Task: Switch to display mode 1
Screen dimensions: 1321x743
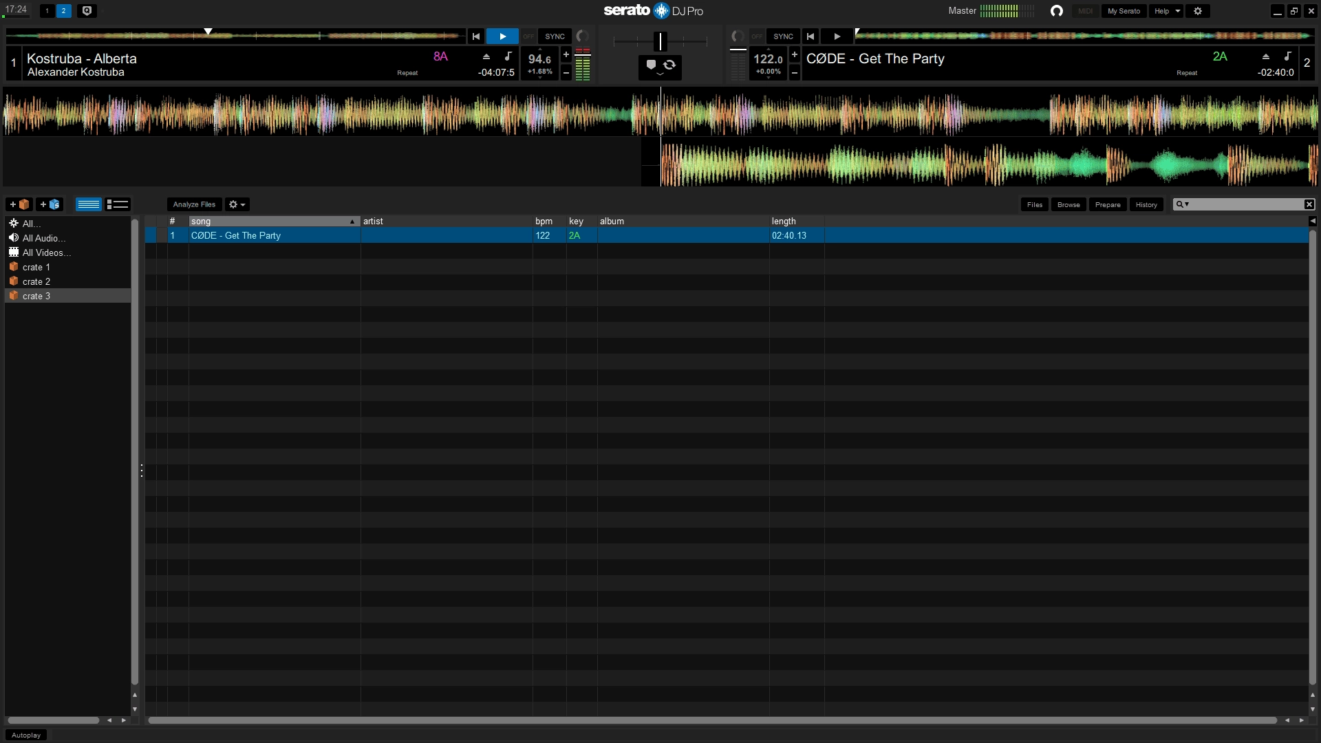Action: (47, 11)
